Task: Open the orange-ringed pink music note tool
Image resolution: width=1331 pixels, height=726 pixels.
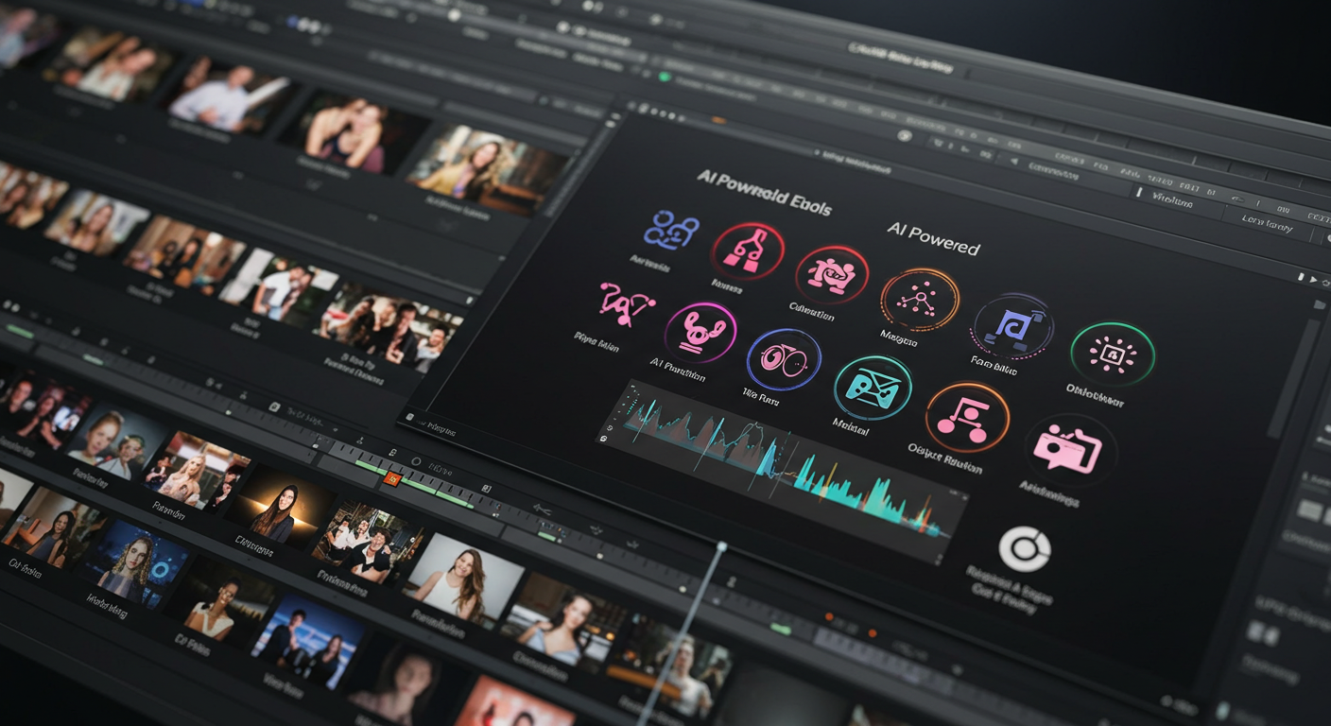Action: point(966,417)
